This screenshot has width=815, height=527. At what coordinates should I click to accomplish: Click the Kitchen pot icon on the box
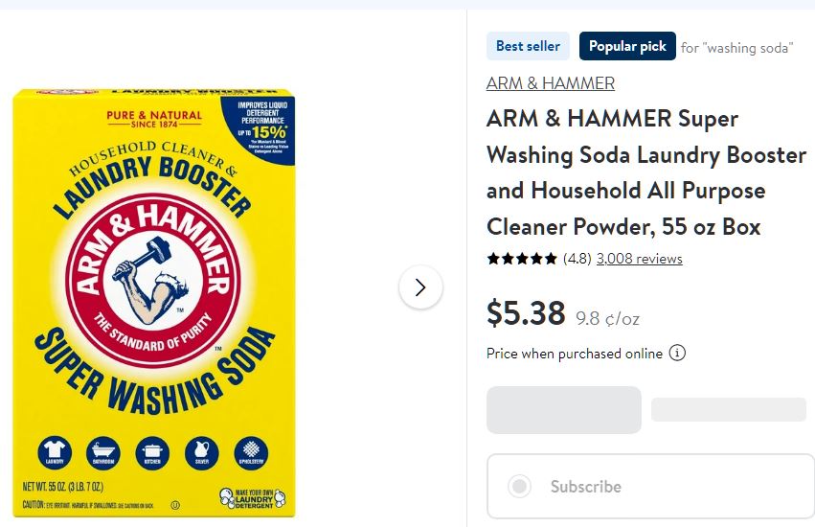[152, 452]
